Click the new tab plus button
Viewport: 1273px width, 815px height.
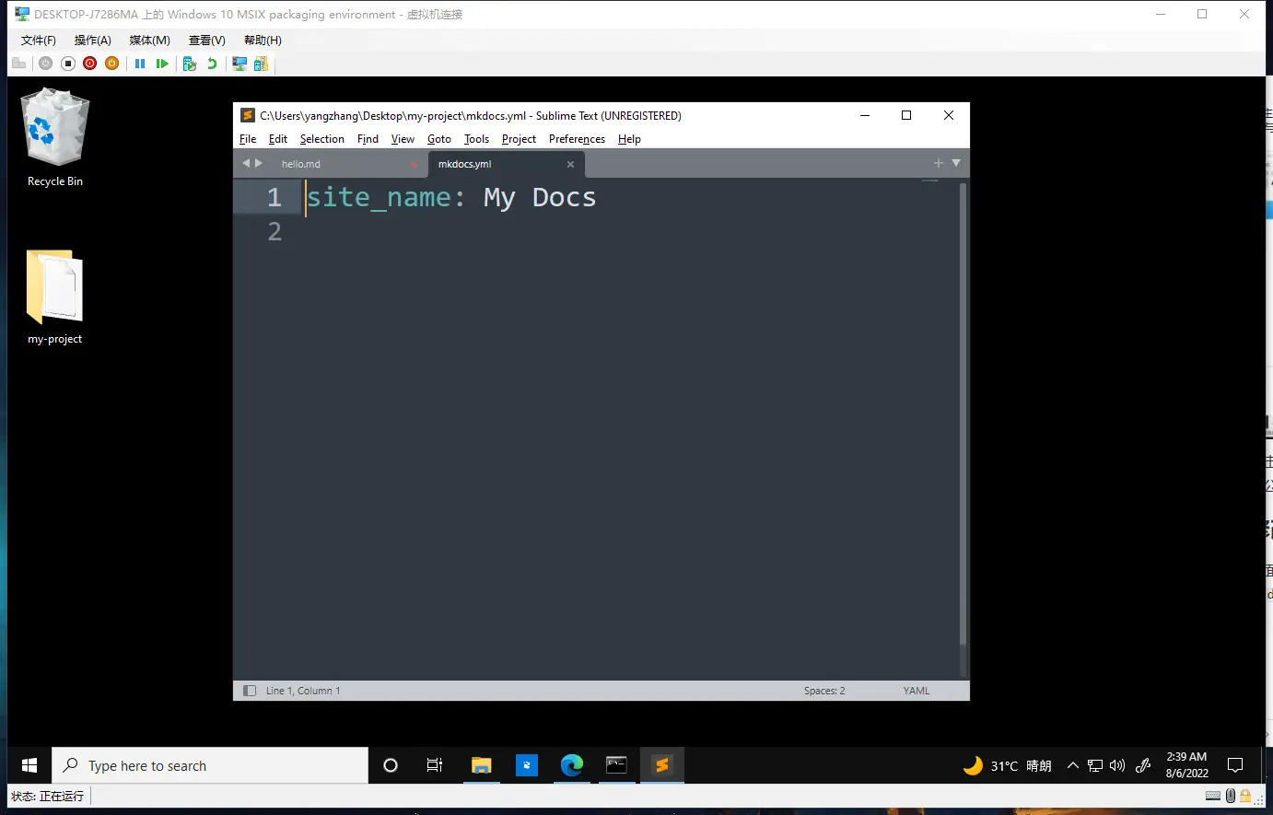938,163
